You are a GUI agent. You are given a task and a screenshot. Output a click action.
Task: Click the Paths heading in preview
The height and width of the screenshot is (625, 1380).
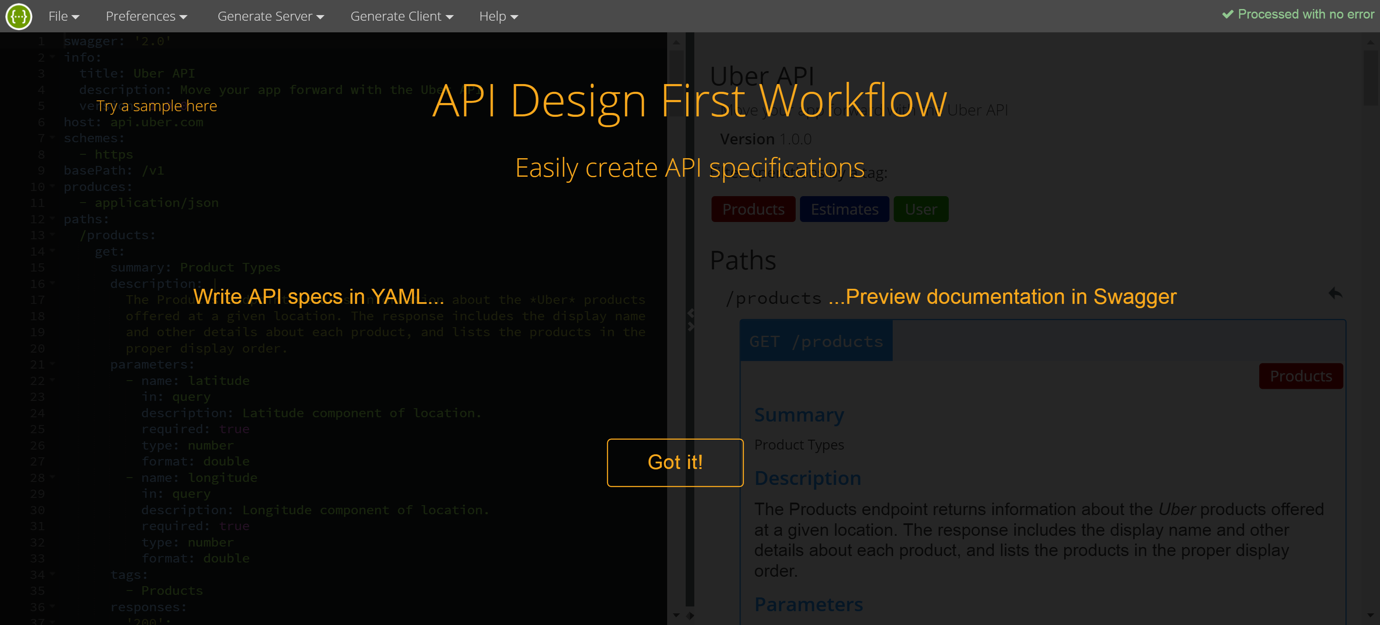[743, 261]
